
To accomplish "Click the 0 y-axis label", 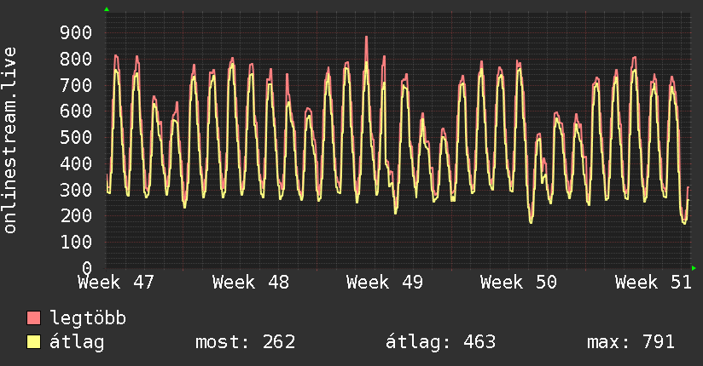I will point(87,268).
